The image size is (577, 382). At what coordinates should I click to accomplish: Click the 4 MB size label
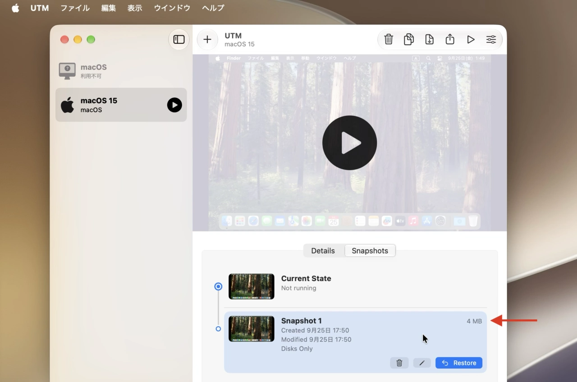click(x=474, y=321)
